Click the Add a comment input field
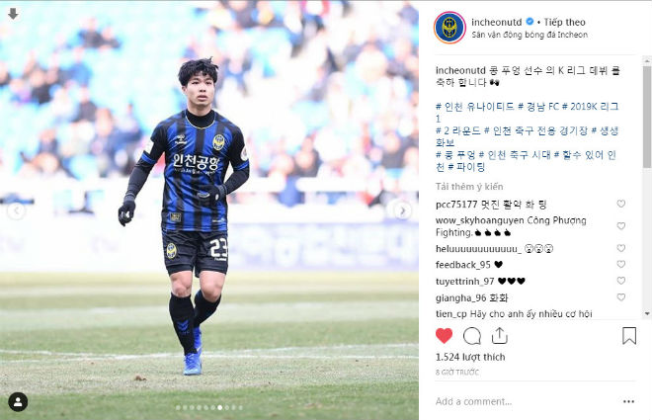The image size is (652, 420). pyautogui.click(x=524, y=401)
